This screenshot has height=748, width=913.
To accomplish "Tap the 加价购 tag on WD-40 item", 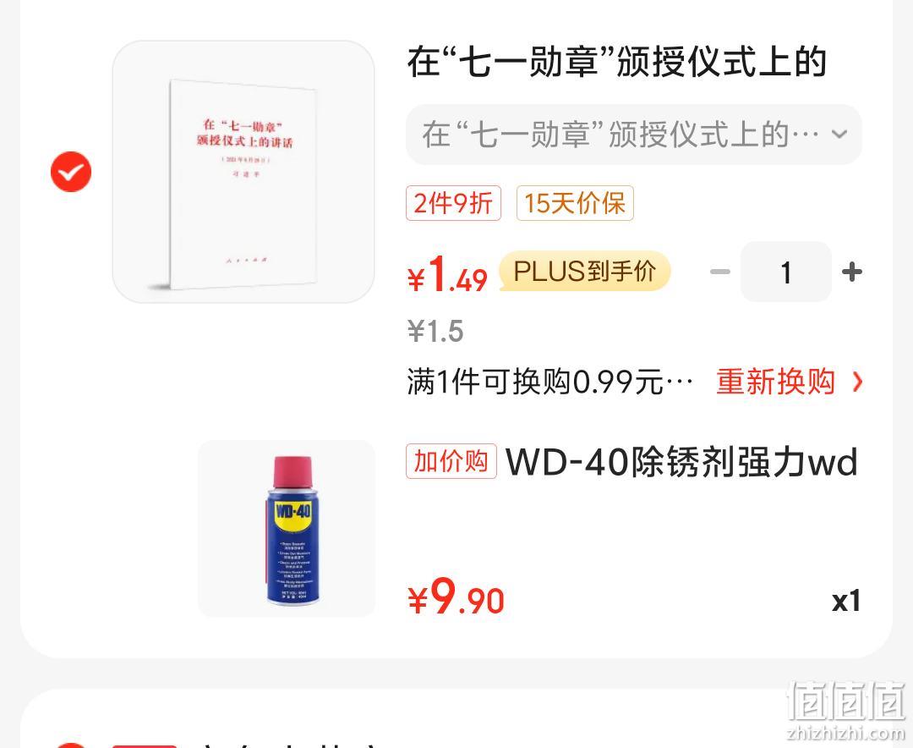I will [x=451, y=461].
